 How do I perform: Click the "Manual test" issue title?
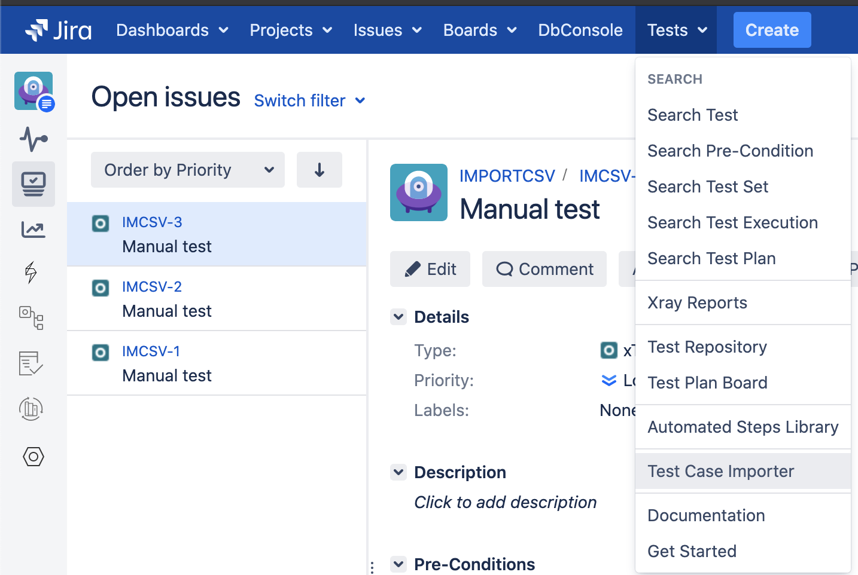530,209
